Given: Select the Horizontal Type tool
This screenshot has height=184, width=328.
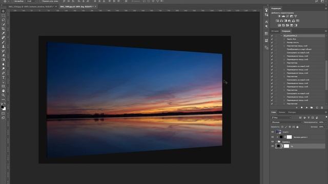Looking at the screenshot, I should tap(3, 77).
